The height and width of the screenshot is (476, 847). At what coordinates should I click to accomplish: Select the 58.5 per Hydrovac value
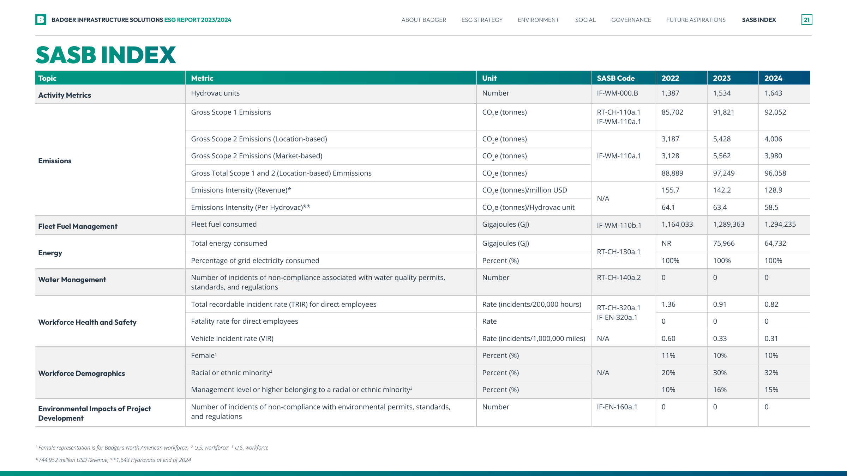[771, 207]
